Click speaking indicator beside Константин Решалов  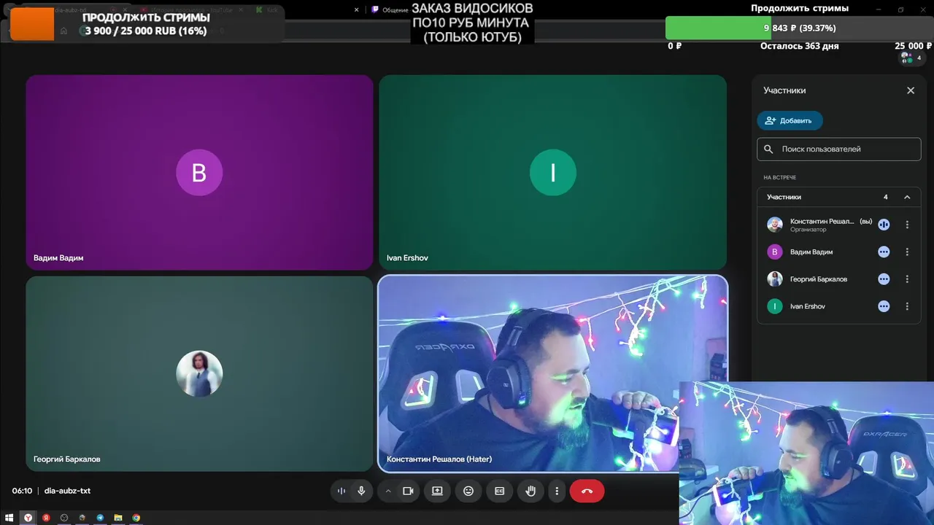884,225
